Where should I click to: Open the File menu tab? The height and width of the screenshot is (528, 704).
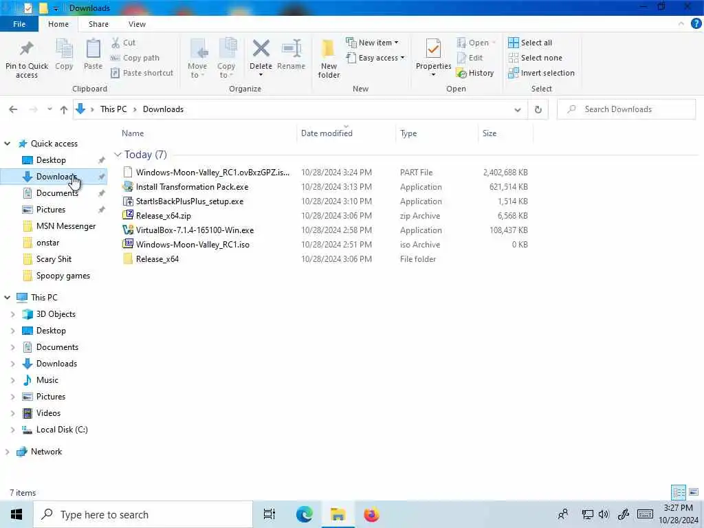pos(19,24)
